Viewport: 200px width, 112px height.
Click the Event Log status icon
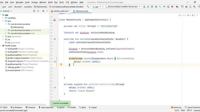(176, 107)
